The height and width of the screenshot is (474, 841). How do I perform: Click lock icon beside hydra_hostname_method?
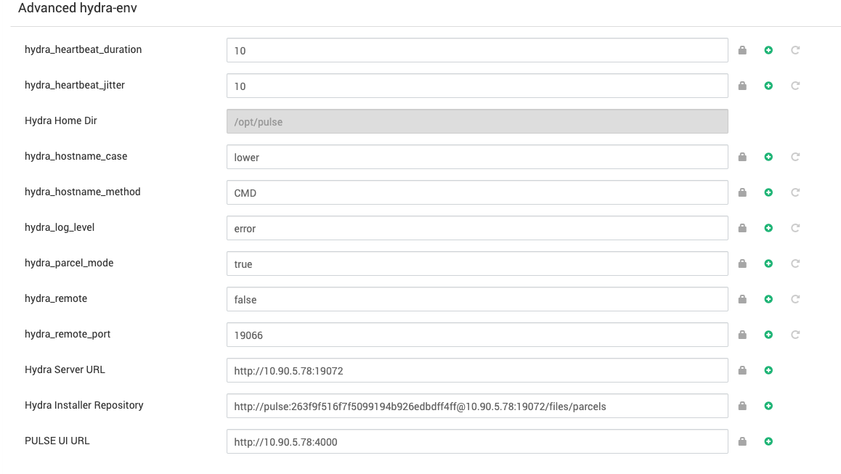pos(742,192)
